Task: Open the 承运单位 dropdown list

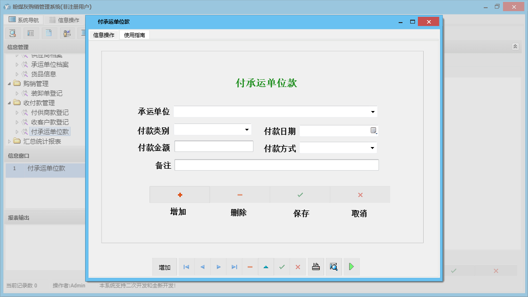Action: (x=373, y=111)
